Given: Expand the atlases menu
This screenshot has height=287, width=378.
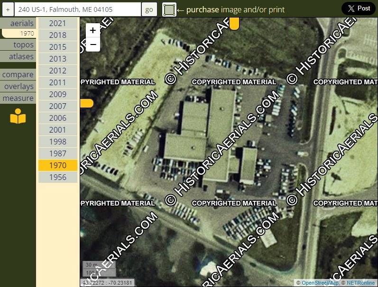Looking at the screenshot, I should click(x=19, y=56).
